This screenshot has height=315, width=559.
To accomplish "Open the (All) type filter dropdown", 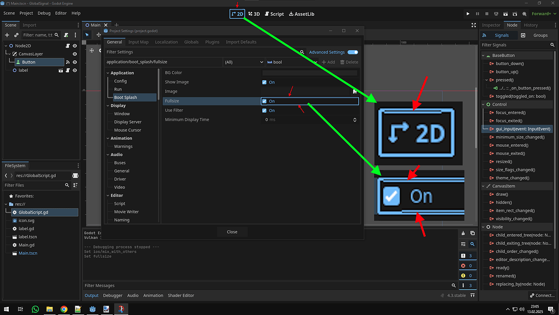I will coord(244,61).
